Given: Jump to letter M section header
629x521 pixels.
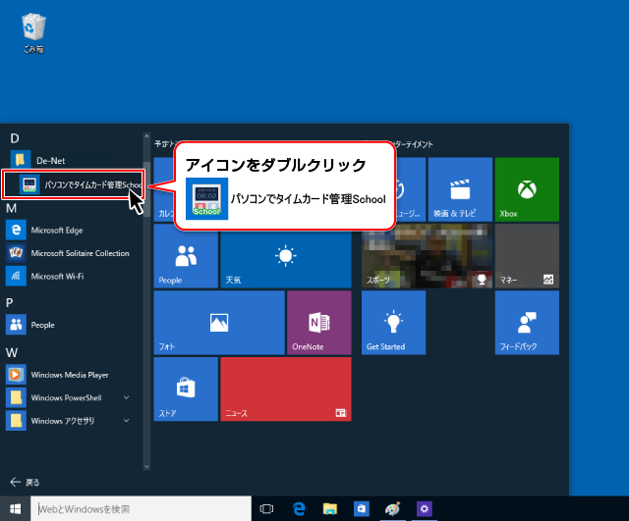Looking at the screenshot, I should click(11, 208).
